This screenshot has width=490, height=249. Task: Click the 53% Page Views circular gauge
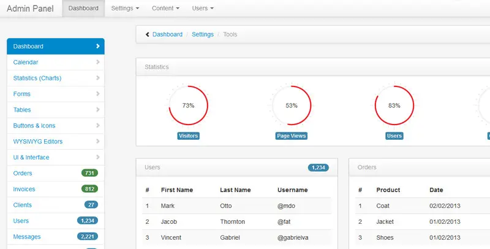tap(292, 105)
